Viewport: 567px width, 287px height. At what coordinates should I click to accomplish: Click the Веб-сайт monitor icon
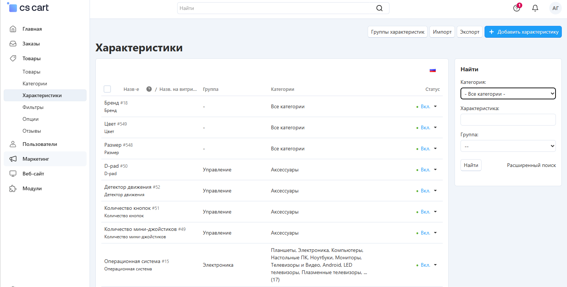tap(13, 174)
